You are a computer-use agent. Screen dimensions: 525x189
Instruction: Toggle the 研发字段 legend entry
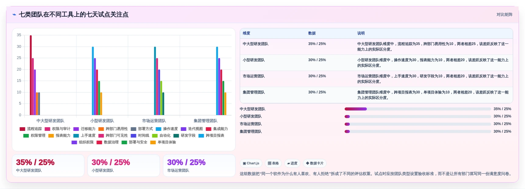pyautogui.click(x=184, y=135)
